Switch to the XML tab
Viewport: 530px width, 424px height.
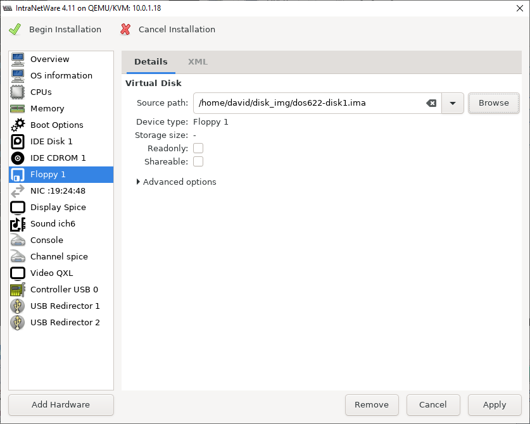198,62
